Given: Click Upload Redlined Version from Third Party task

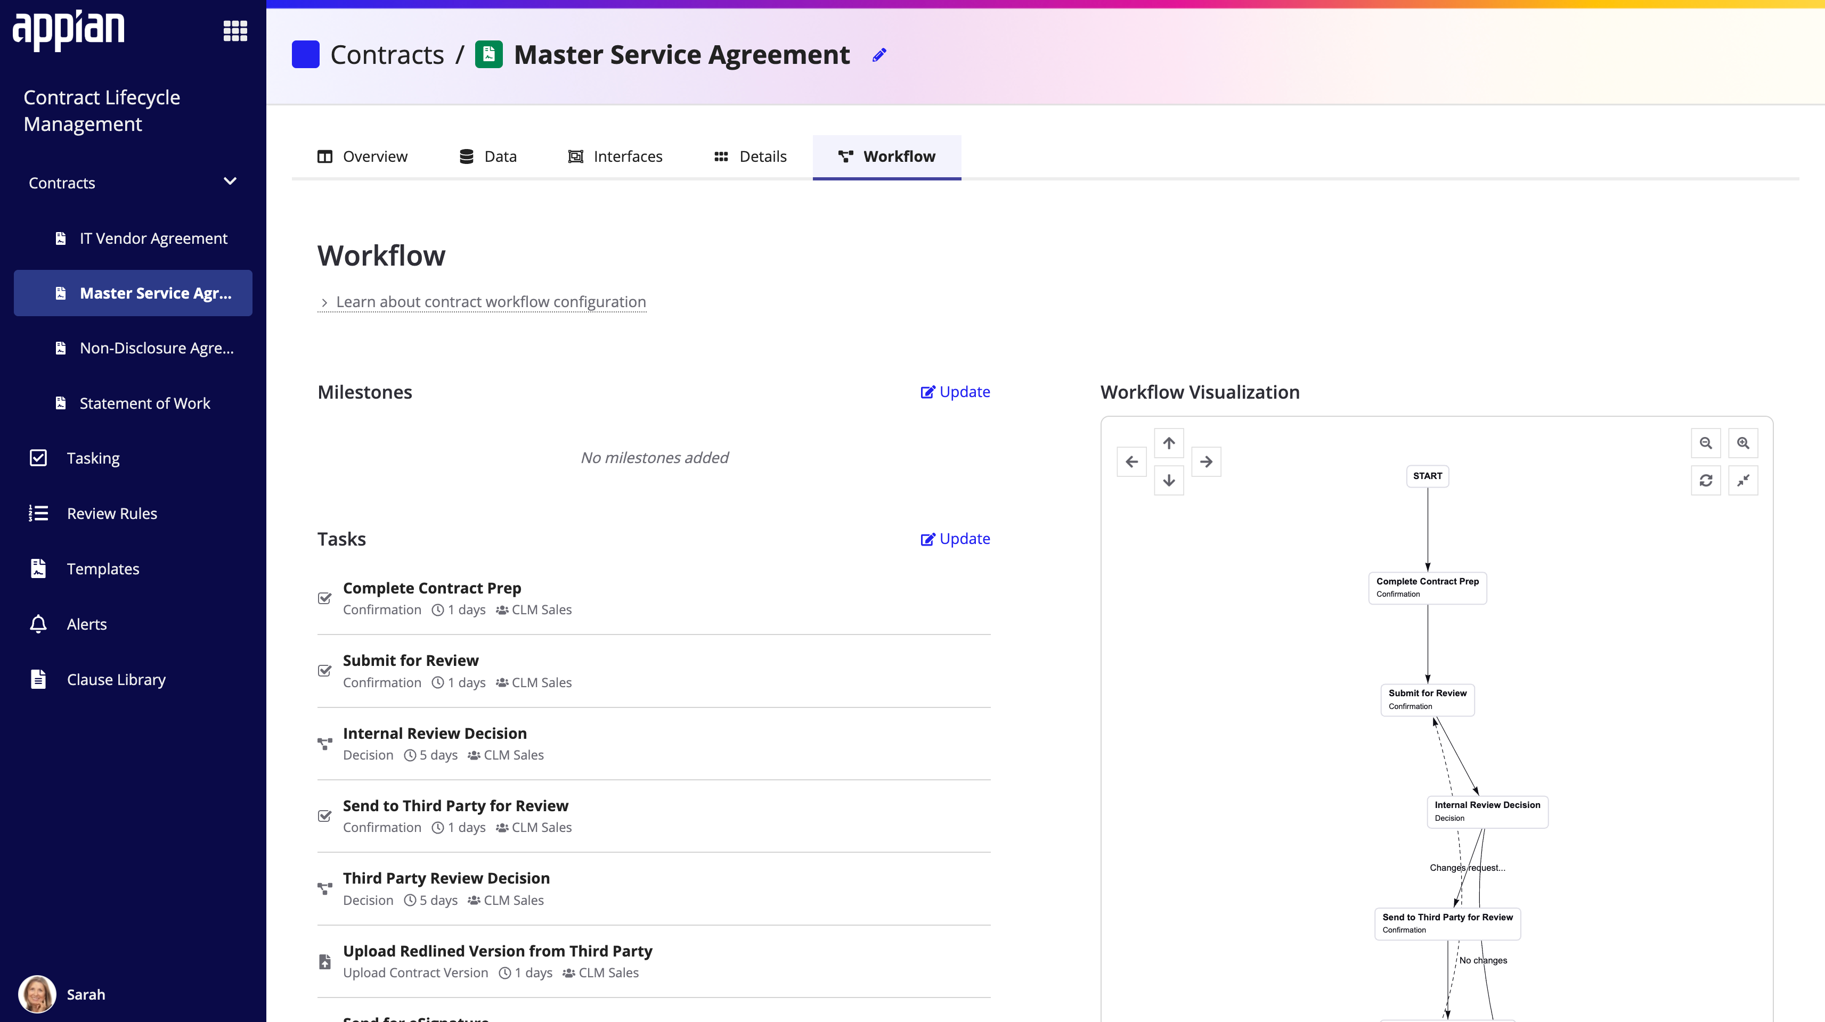Looking at the screenshot, I should click(654, 961).
